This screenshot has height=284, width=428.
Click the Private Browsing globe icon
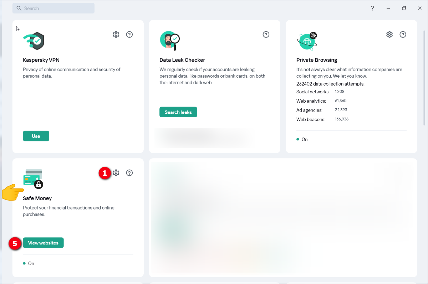(x=307, y=41)
